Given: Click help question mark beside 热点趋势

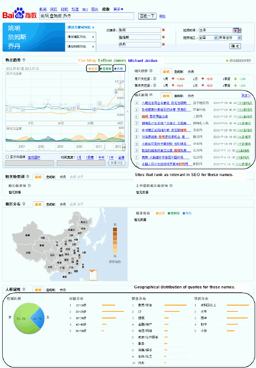Looking at the screenshot, I should (x=24, y=60).
